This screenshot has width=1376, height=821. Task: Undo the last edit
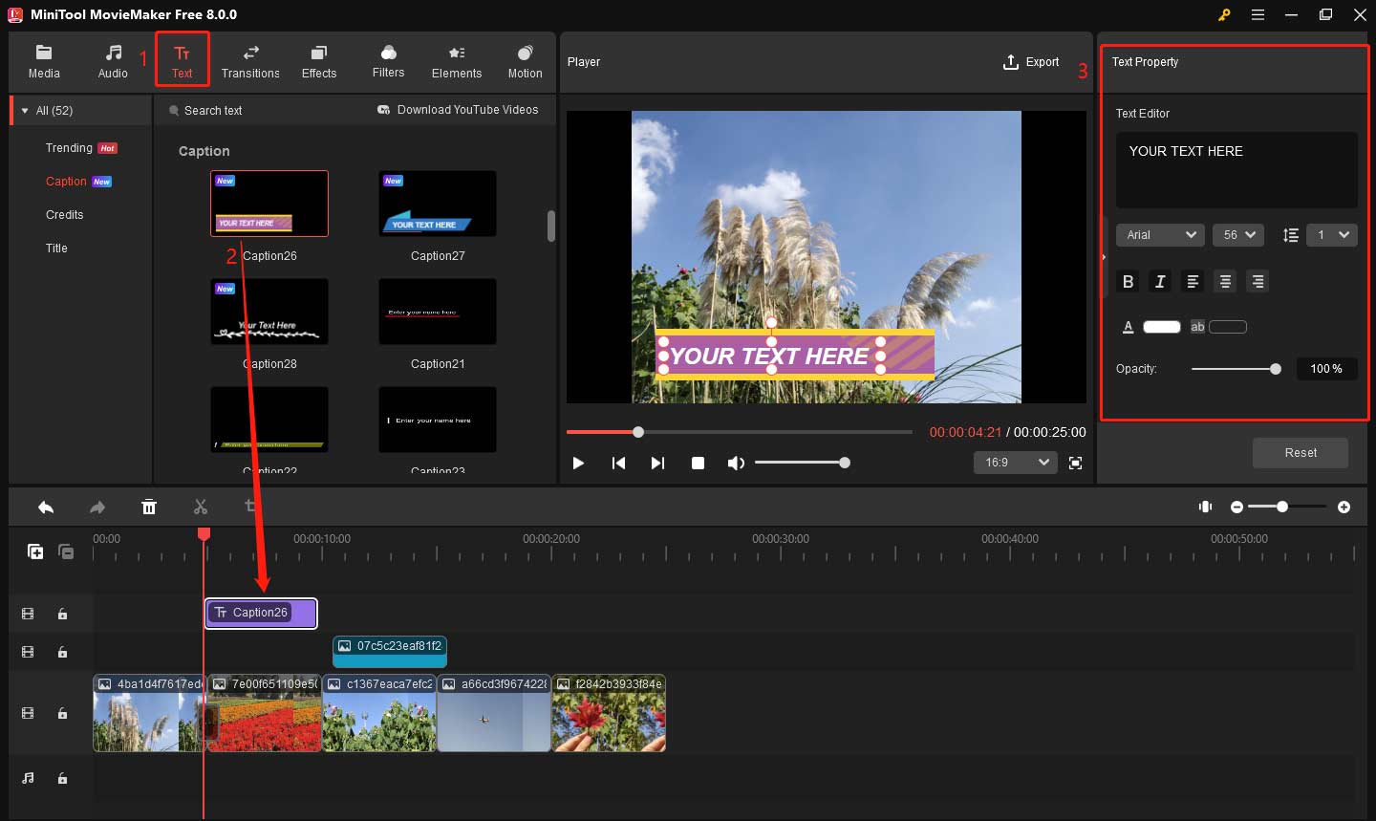click(45, 507)
